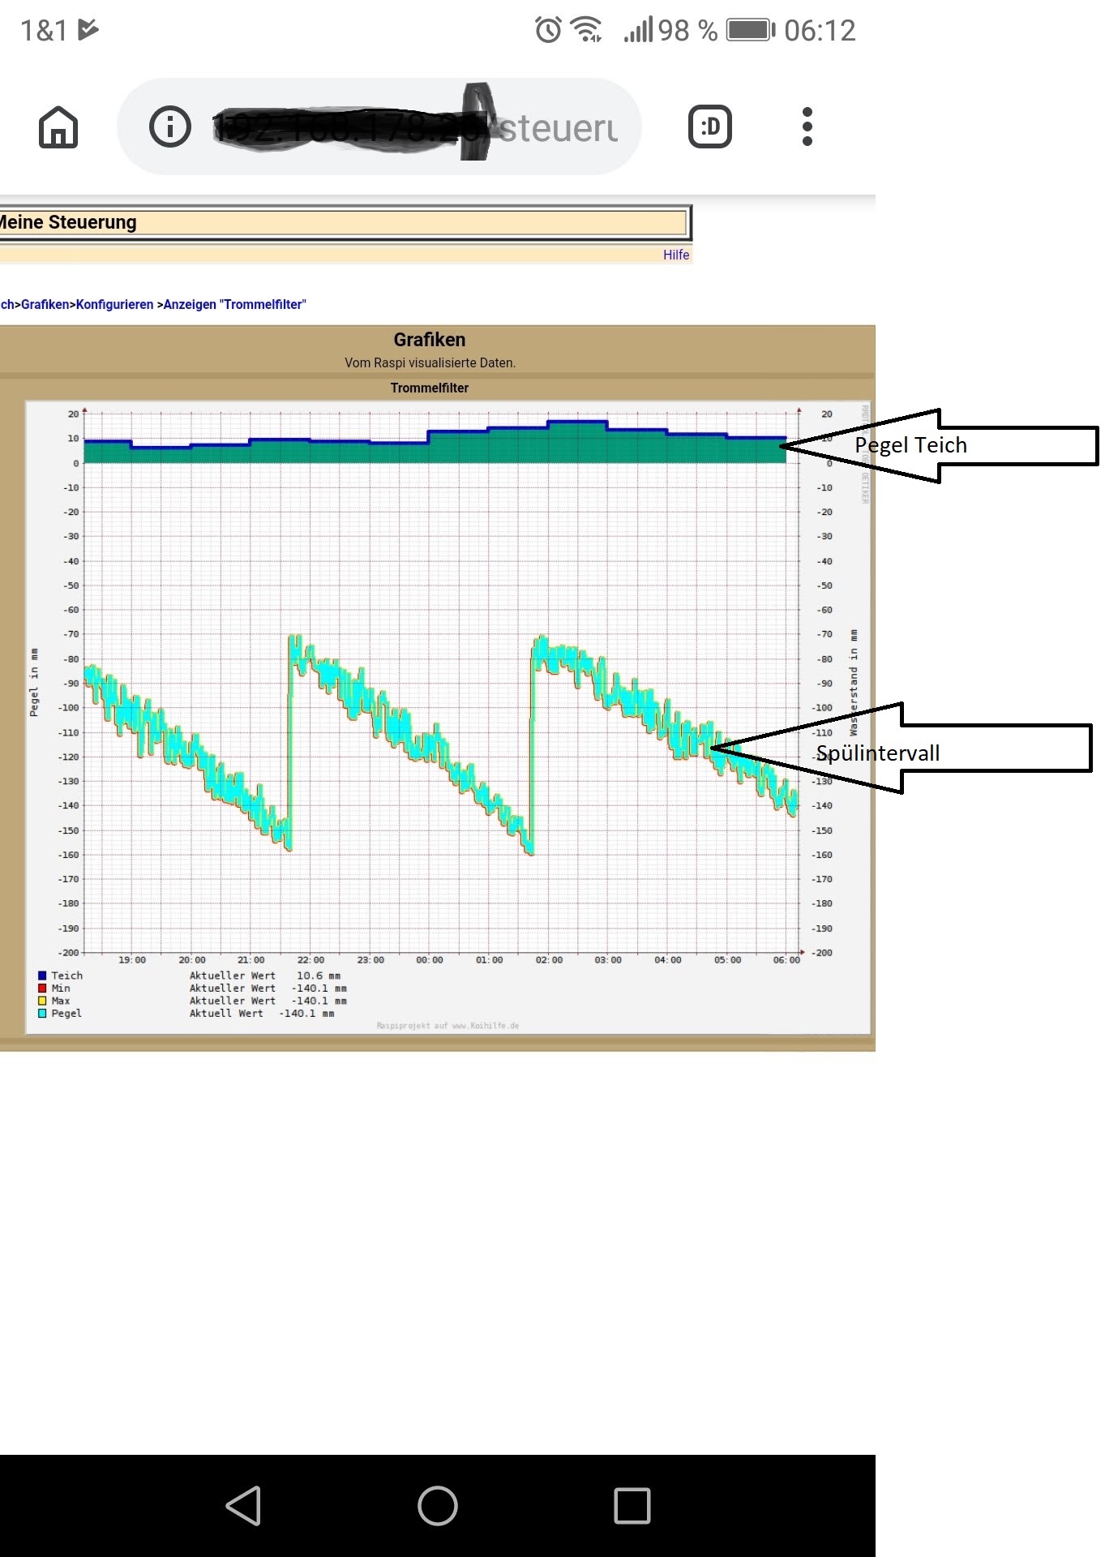
Task: Click the 22:00 time axis label
Action: (311, 960)
